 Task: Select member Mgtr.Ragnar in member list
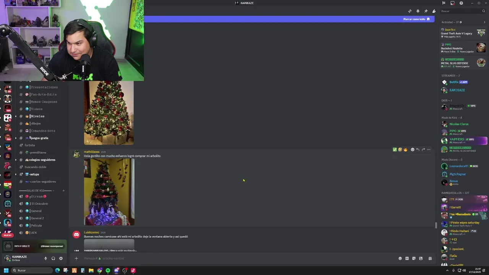point(464,174)
